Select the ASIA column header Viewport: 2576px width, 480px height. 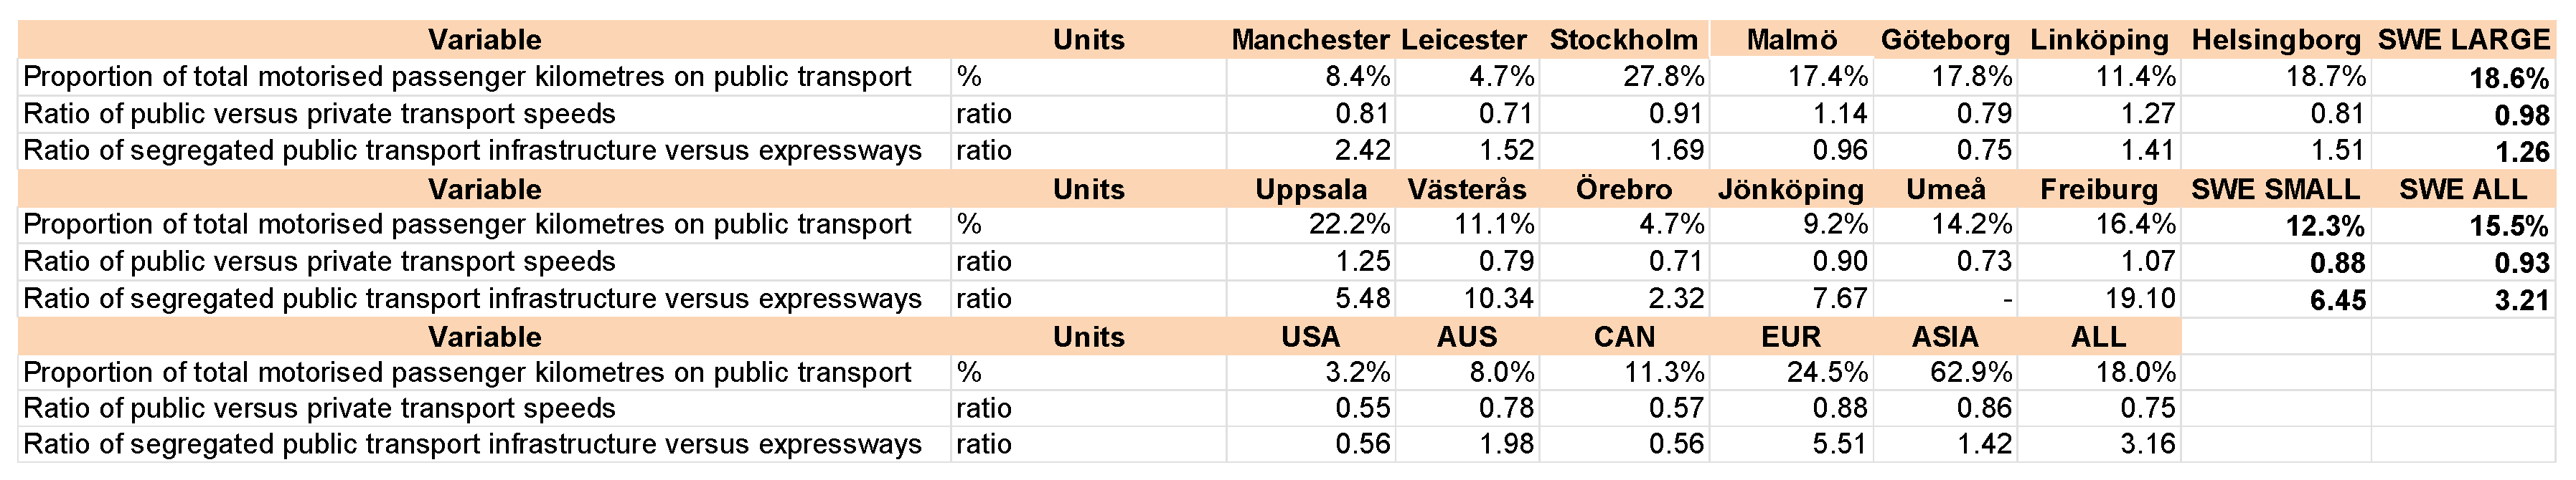(1945, 337)
